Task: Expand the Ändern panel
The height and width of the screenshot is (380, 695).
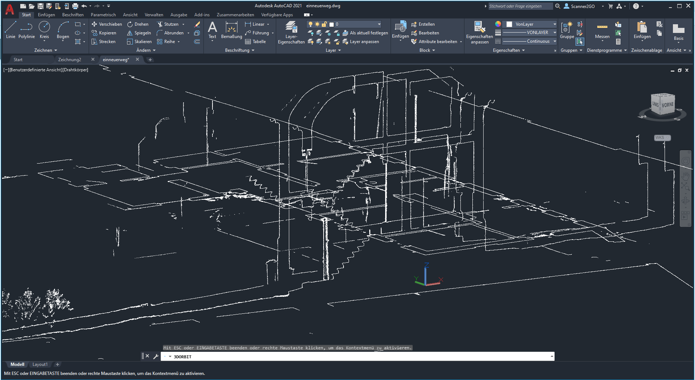Action: point(146,50)
